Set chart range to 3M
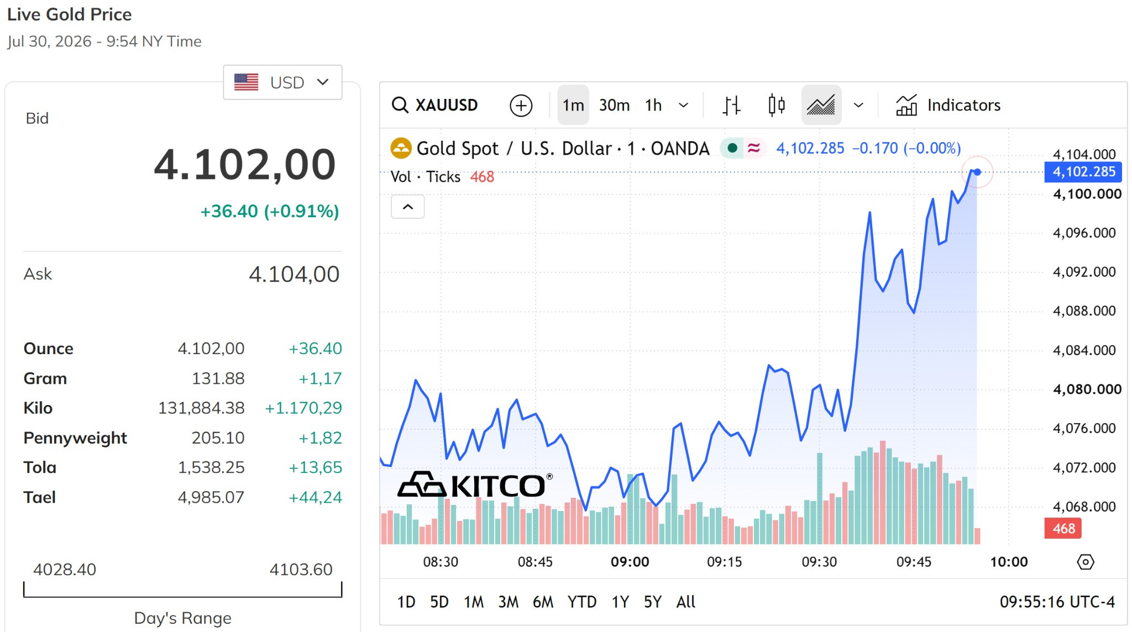The width and height of the screenshot is (1132, 632). [x=508, y=602]
